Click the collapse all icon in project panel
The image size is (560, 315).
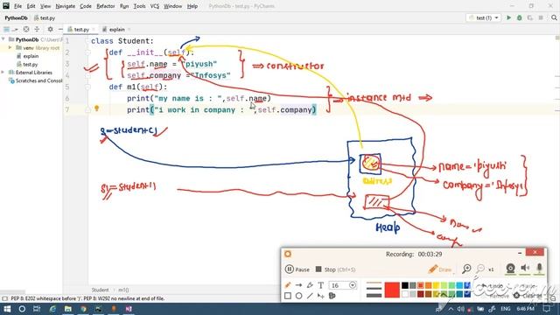[x=37, y=29]
